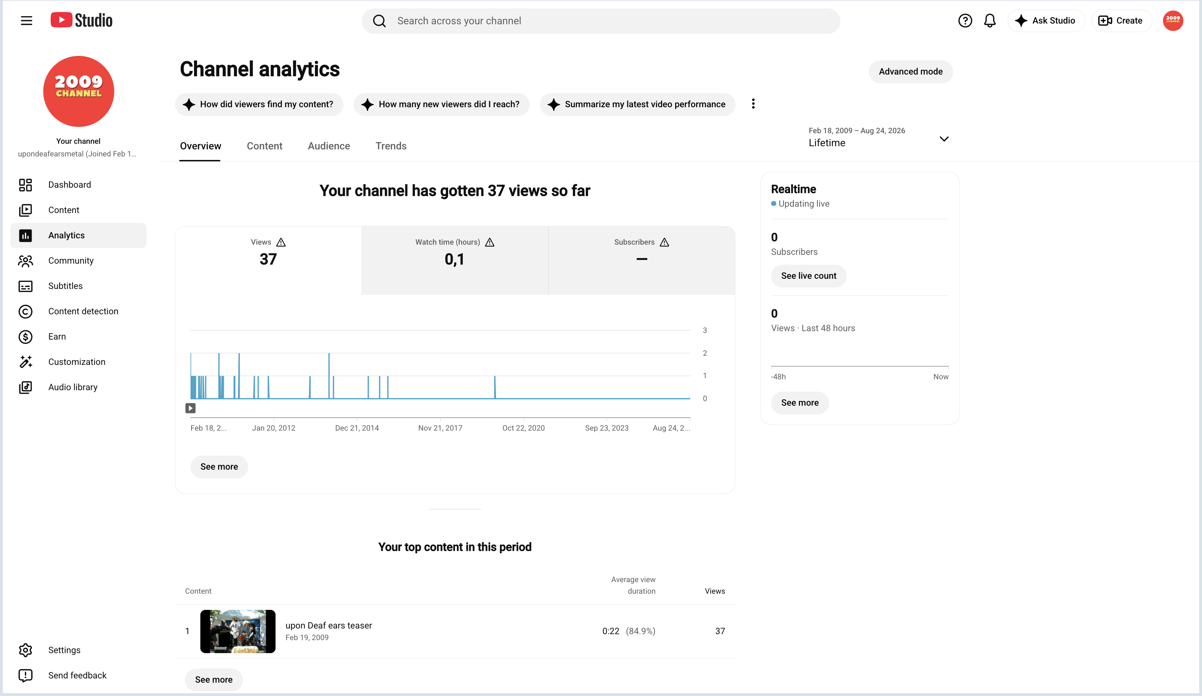Click the See live count button

coord(808,276)
